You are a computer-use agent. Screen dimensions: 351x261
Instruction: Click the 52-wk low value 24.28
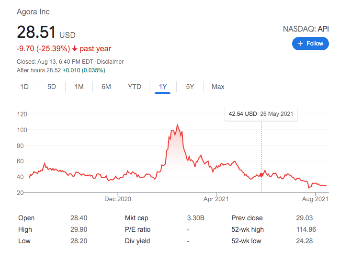click(305, 241)
